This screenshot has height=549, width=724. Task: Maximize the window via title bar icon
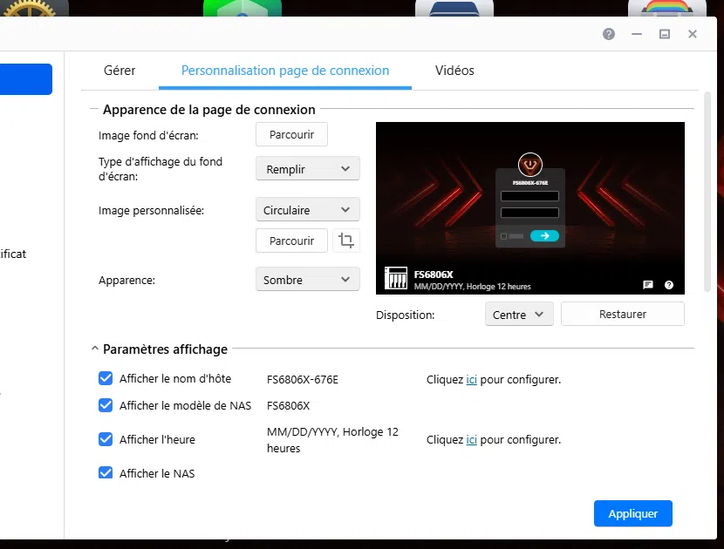[x=665, y=34]
